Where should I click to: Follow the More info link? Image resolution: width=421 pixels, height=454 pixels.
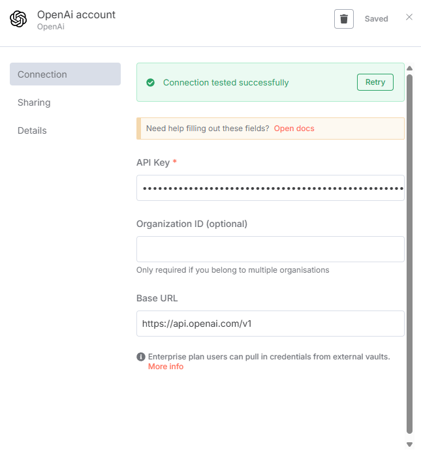(166, 367)
